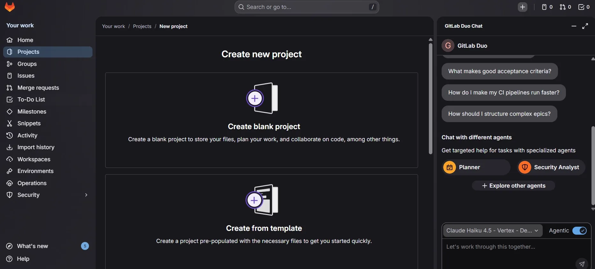Click Explore other agents
The image size is (595, 269).
click(x=513, y=186)
